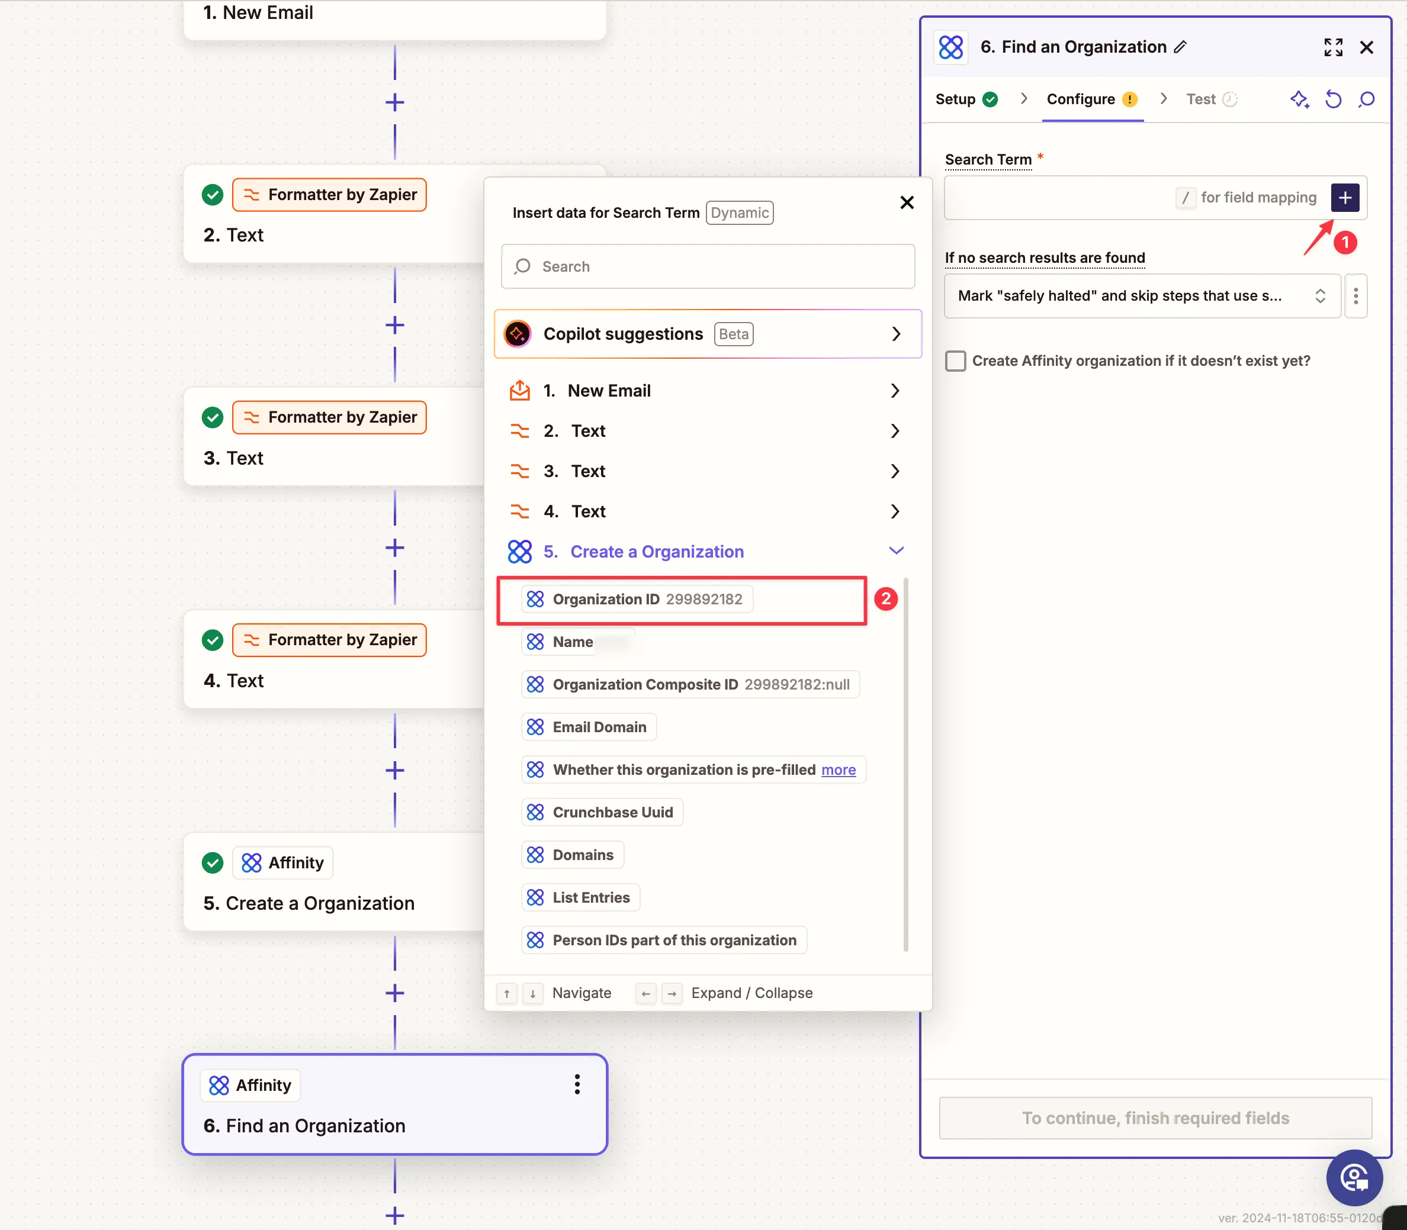Open step 2. Text Formatter card
1407x1230 pixels.
tap(335, 214)
